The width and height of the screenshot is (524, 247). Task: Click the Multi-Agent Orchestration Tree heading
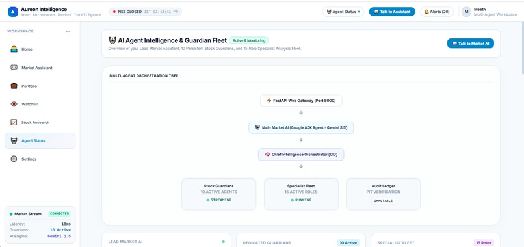click(144, 76)
